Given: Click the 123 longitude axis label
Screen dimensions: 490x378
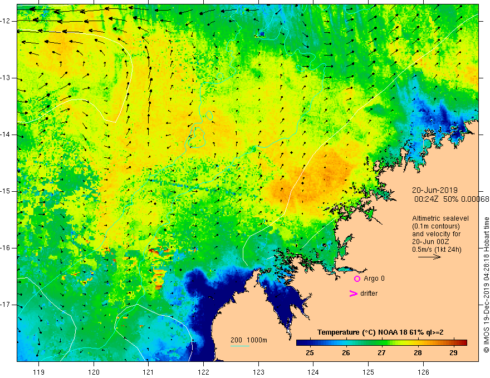Looking at the screenshot, I should point(258,372).
